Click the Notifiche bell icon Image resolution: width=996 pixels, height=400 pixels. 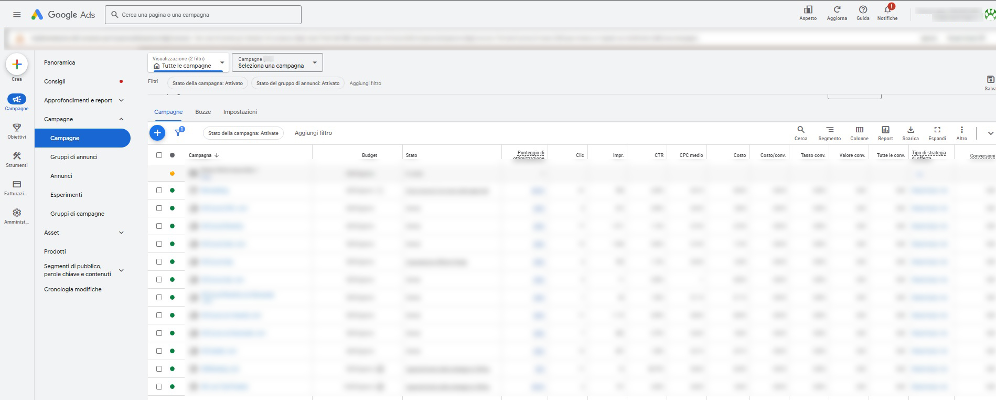pyautogui.click(x=887, y=10)
